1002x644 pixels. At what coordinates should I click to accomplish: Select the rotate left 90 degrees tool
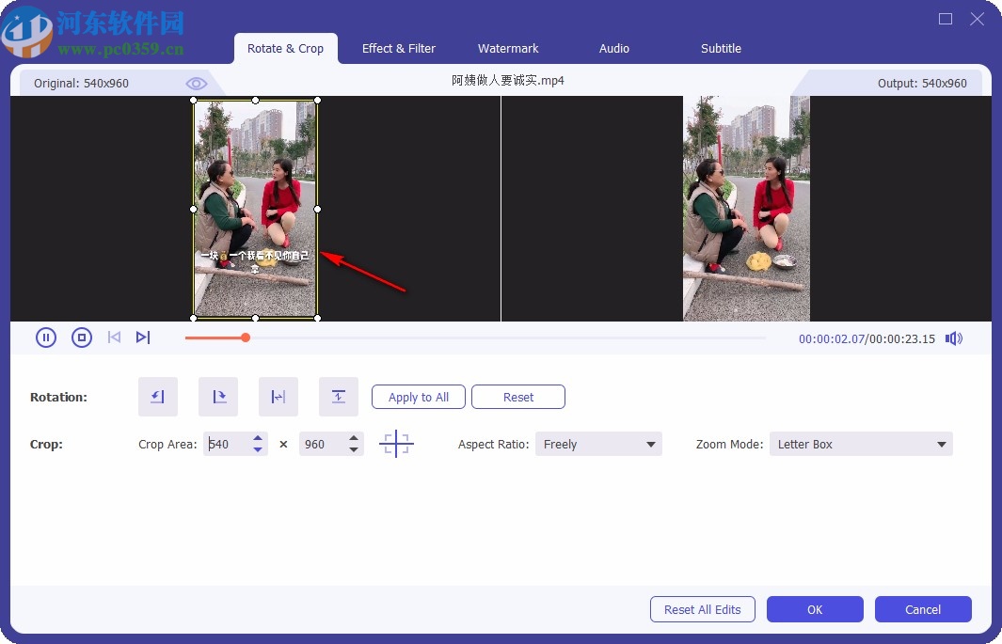point(157,397)
